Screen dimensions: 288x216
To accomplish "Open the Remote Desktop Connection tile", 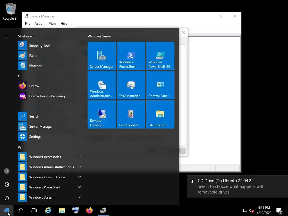I will coord(102,114).
